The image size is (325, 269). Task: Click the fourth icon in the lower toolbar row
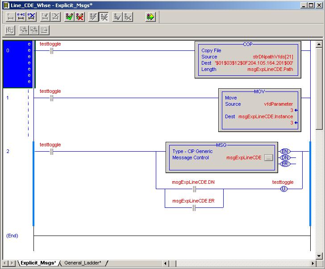tap(44, 30)
